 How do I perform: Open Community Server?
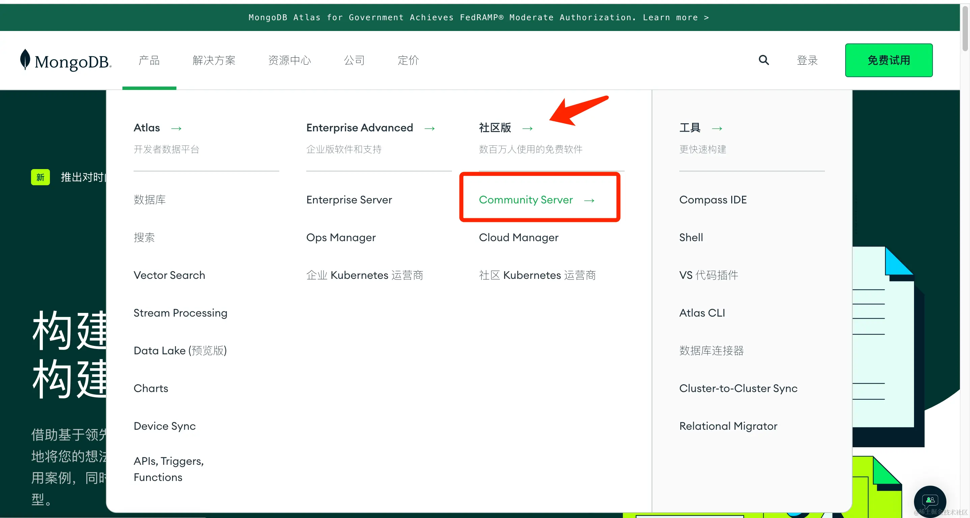click(526, 200)
